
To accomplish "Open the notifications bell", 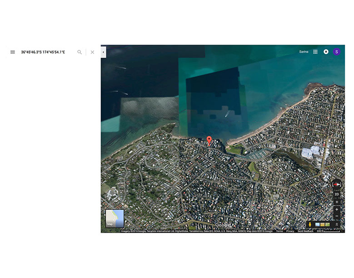I will tap(326, 52).
